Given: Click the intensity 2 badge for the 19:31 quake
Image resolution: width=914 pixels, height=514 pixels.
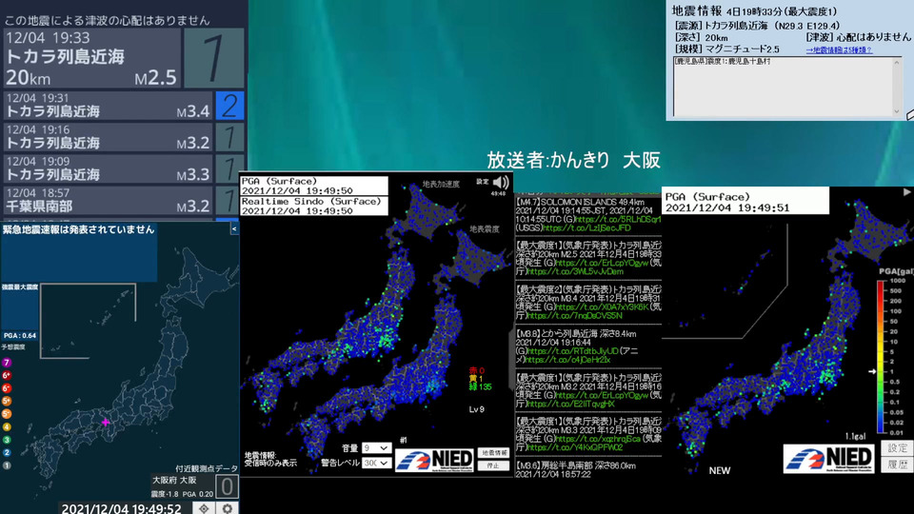Looking at the screenshot, I should [229, 106].
